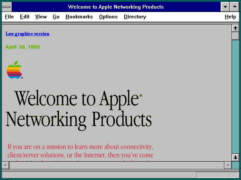Click the April 28, 1995 date text

(23, 47)
